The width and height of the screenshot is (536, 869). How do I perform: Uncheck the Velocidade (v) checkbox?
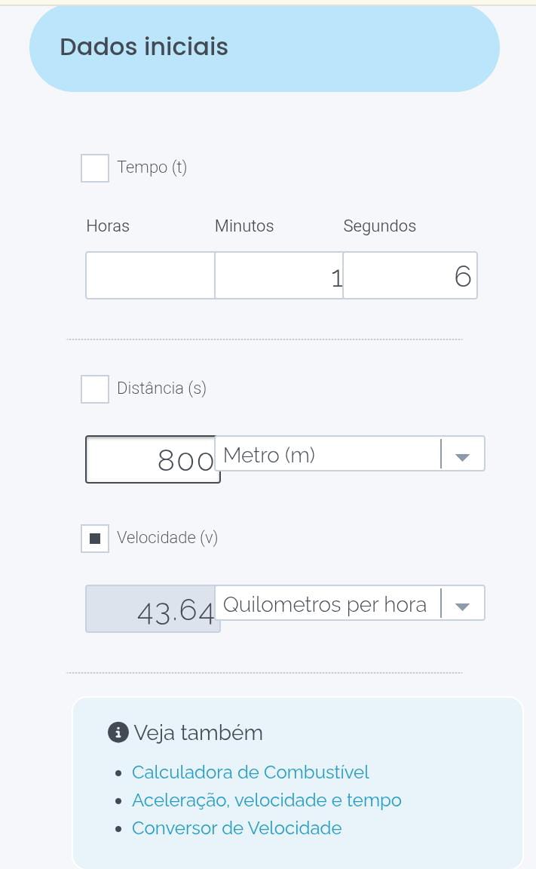point(95,539)
